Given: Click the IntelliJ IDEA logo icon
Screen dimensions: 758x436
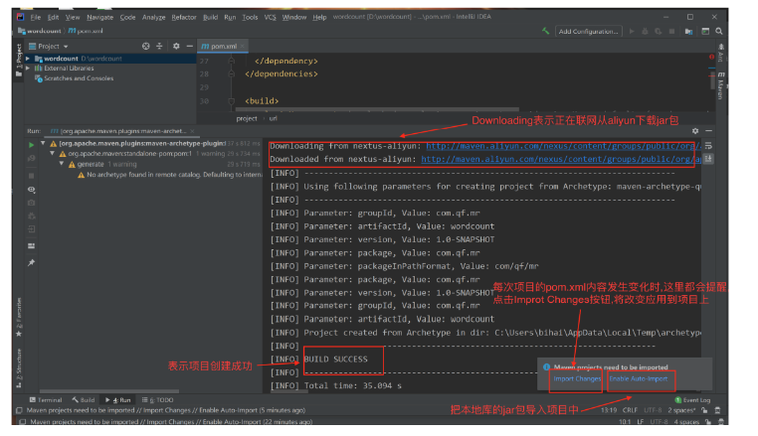Looking at the screenshot, I should 20,17.
